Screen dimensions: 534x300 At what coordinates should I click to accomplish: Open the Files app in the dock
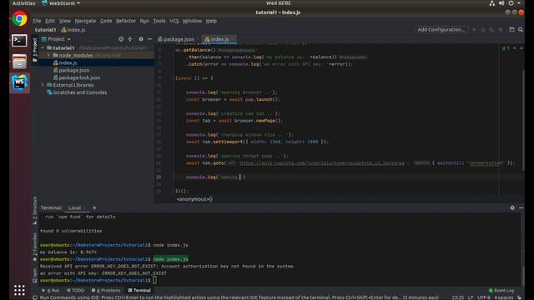click(19, 62)
